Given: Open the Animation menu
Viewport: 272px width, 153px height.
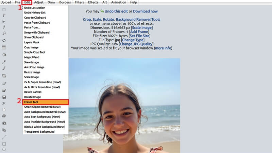Looking at the screenshot, I should 118,2.
